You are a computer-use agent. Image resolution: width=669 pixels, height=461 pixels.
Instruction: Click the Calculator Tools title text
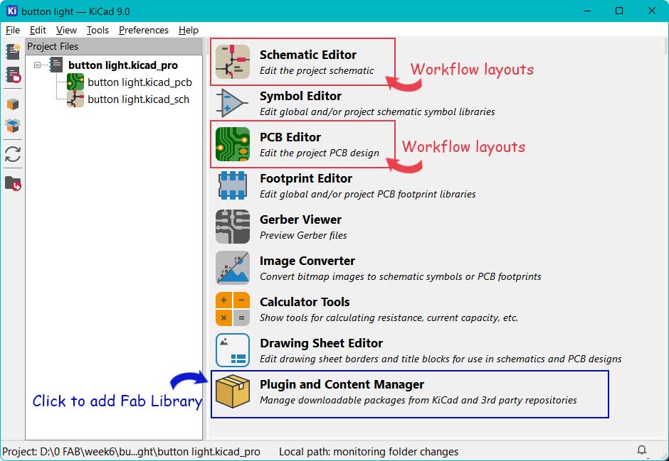point(305,302)
